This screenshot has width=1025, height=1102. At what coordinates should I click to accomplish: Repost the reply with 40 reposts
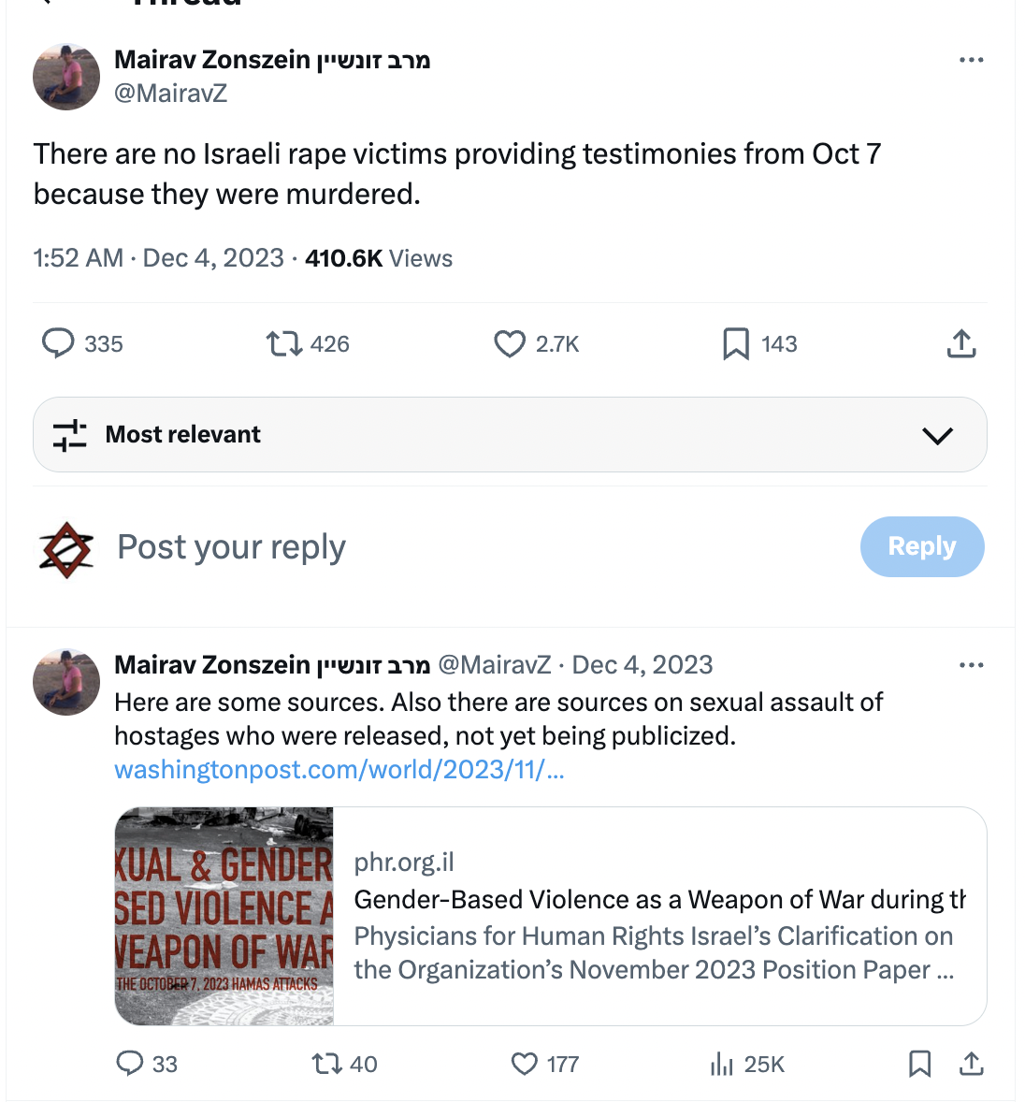(326, 1064)
